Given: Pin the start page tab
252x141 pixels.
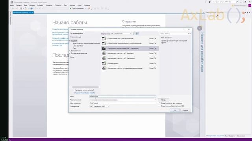Looking at the screenshot, I should (x=30, y=13).
